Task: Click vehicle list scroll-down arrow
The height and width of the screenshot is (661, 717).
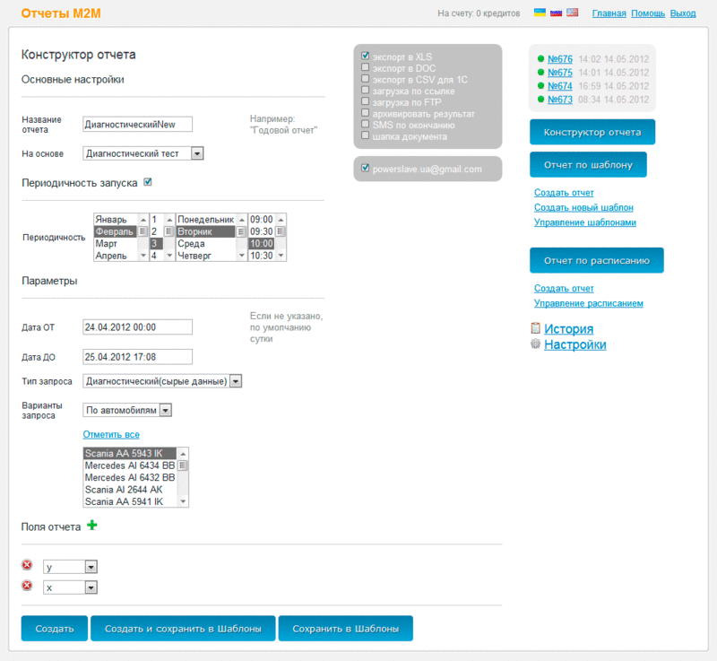Action: pyautogui.click(x=183, y=502)
